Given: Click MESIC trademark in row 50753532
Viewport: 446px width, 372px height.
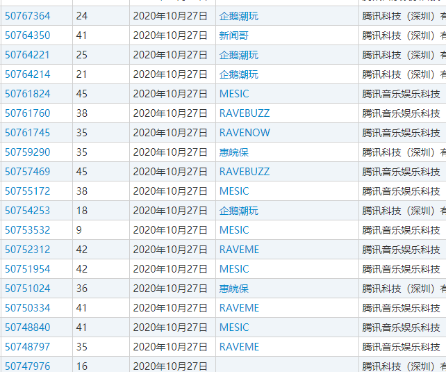Looking at the screenshot, I should (234, 230).
